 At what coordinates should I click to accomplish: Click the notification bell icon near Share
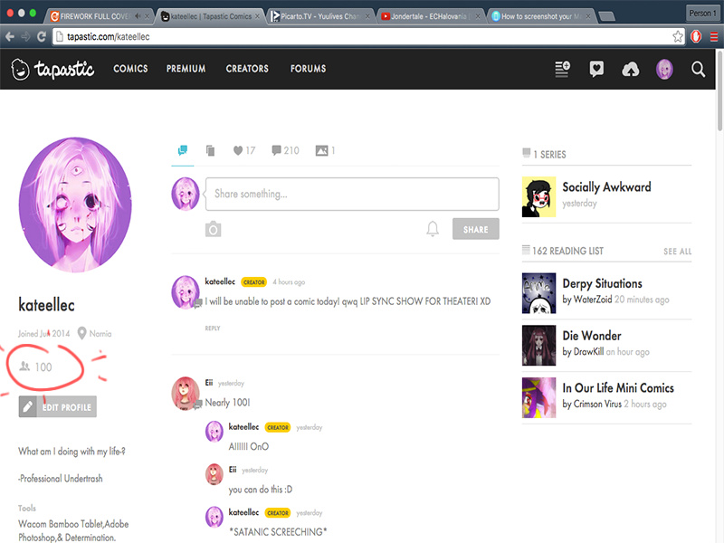point(433,230)
